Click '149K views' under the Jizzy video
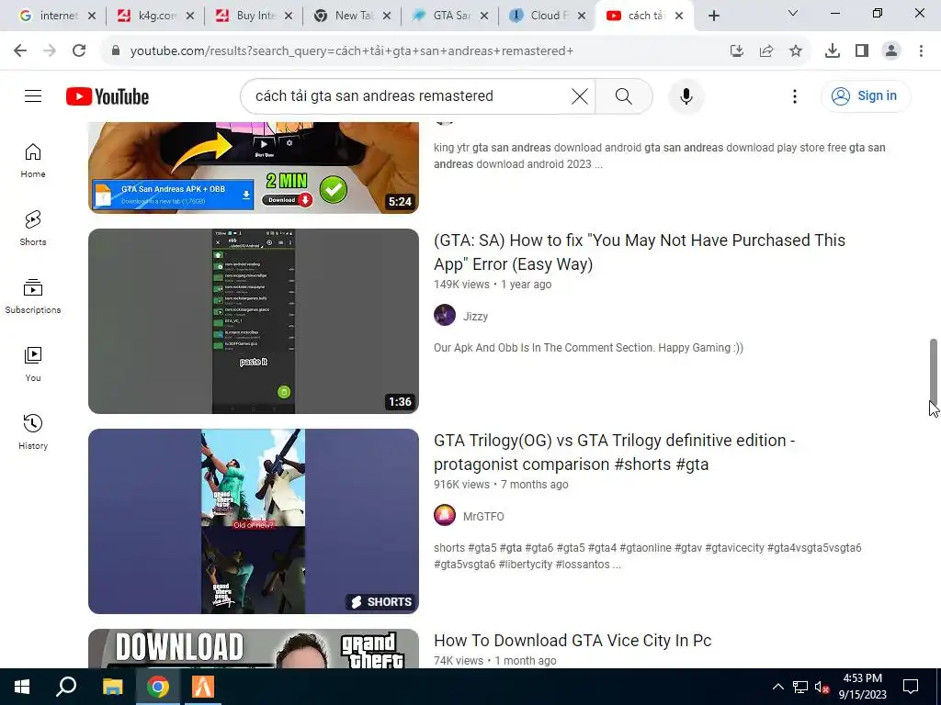The width and height of the screenshot is (941, 705). [x=461, y=285]
